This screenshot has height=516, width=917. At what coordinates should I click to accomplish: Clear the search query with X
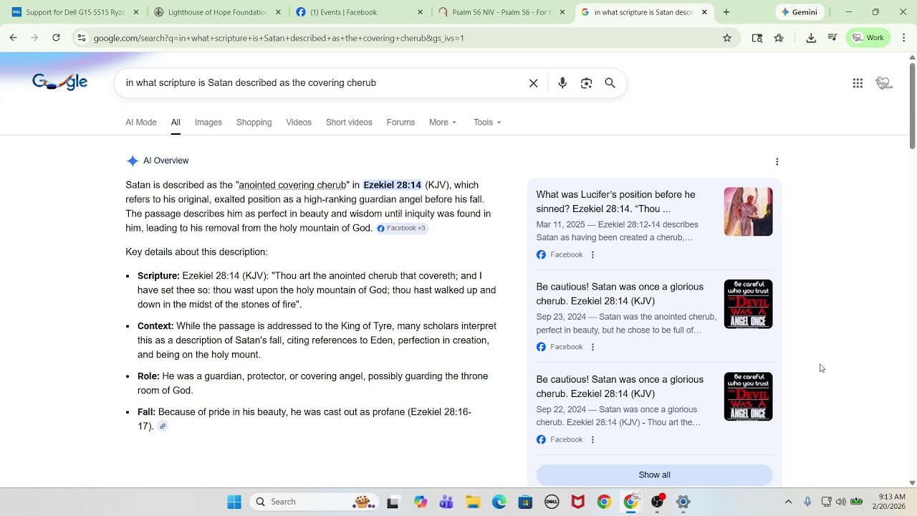click(x=534, y=83)
